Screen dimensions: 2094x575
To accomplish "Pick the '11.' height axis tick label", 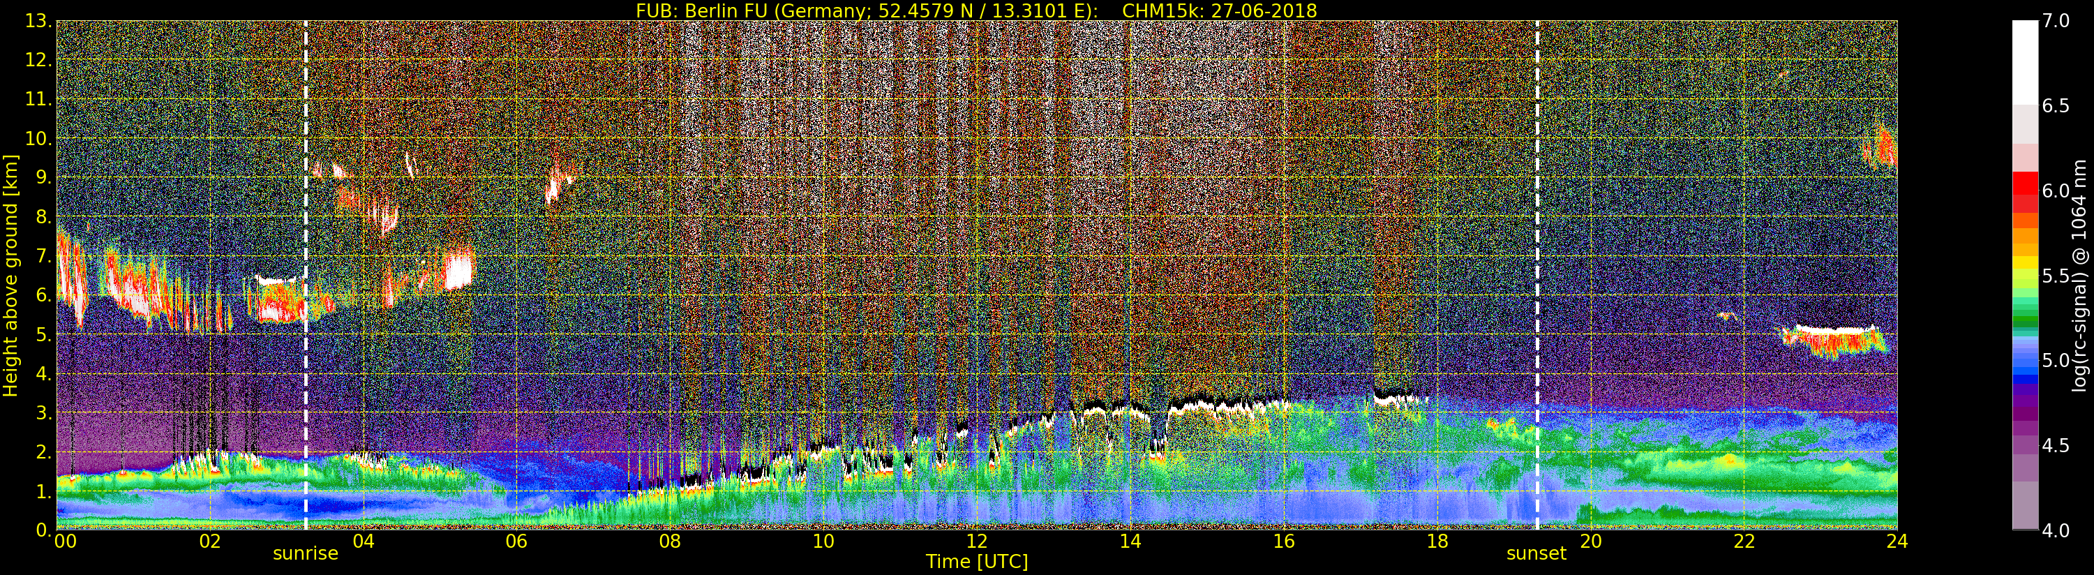I will 39,99.
